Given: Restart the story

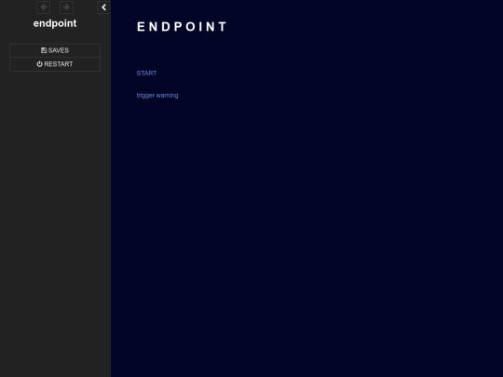Looking at the screenshot, I should pyautogui.click(x=55, y=64).
